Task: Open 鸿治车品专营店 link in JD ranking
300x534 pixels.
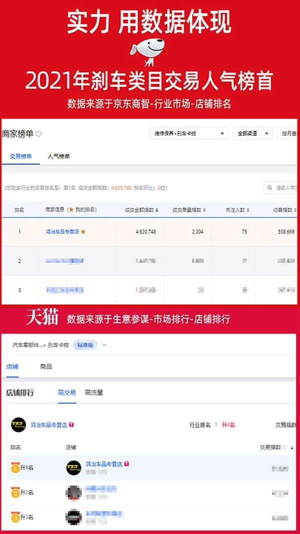Action: [62, 232]
